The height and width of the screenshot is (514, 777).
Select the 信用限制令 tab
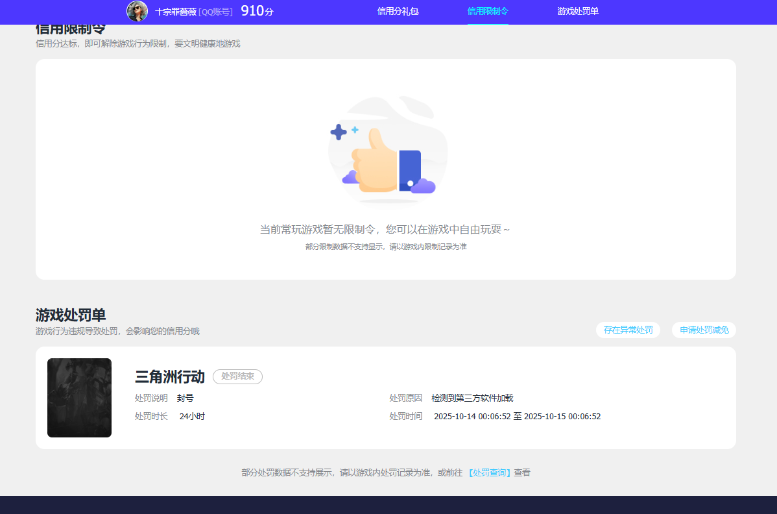click(x=488, y=11)
